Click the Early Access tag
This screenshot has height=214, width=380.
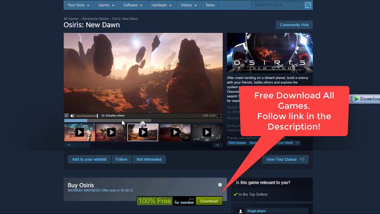237,143
